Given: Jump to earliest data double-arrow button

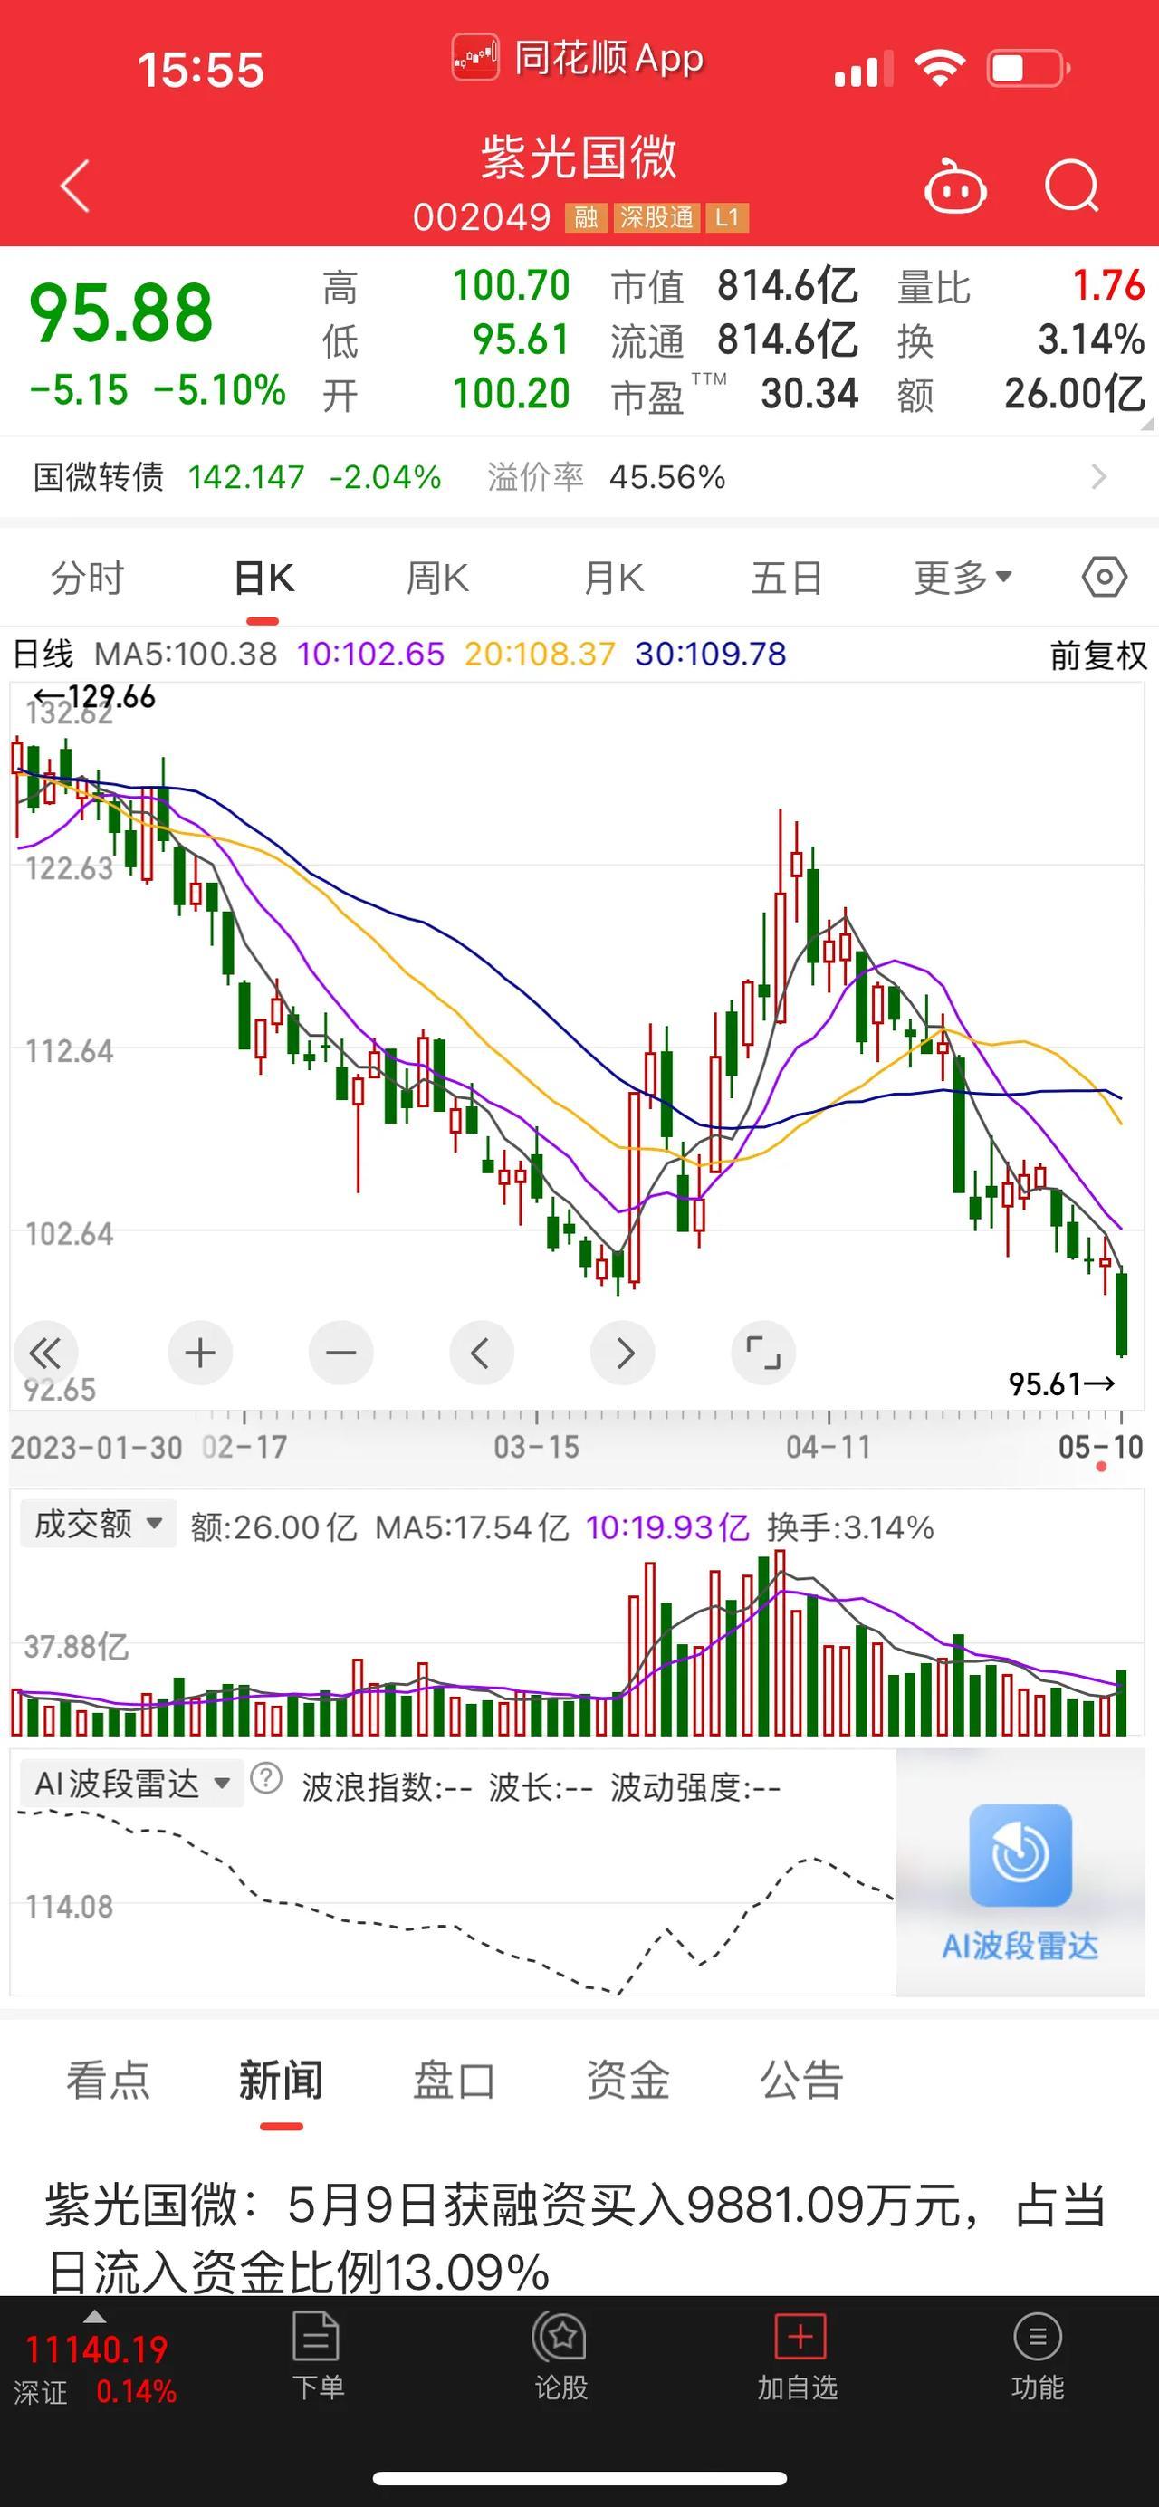Looking at the screenshot, I should coord(46,1353).
